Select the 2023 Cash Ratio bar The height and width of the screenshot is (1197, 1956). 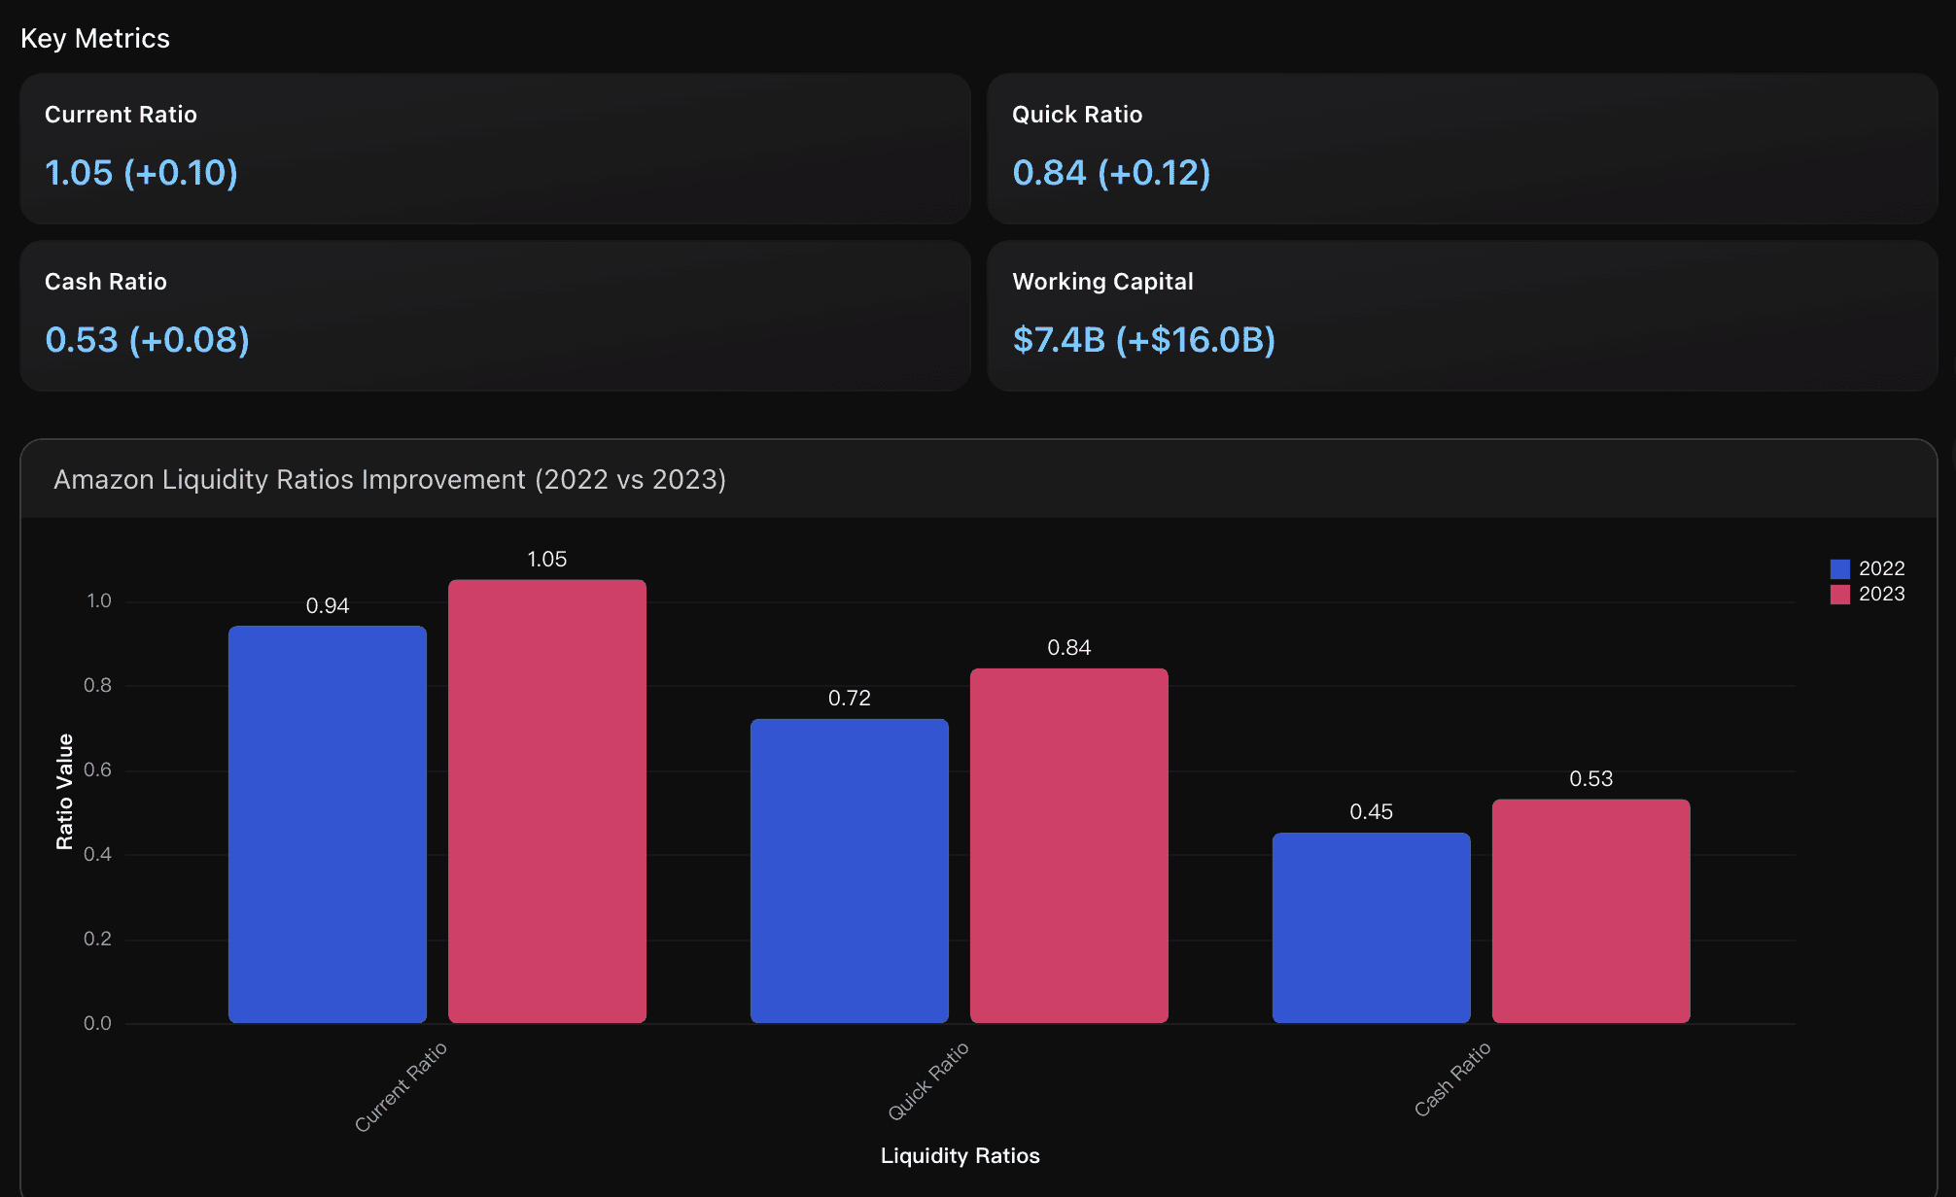click(1591, 911)
